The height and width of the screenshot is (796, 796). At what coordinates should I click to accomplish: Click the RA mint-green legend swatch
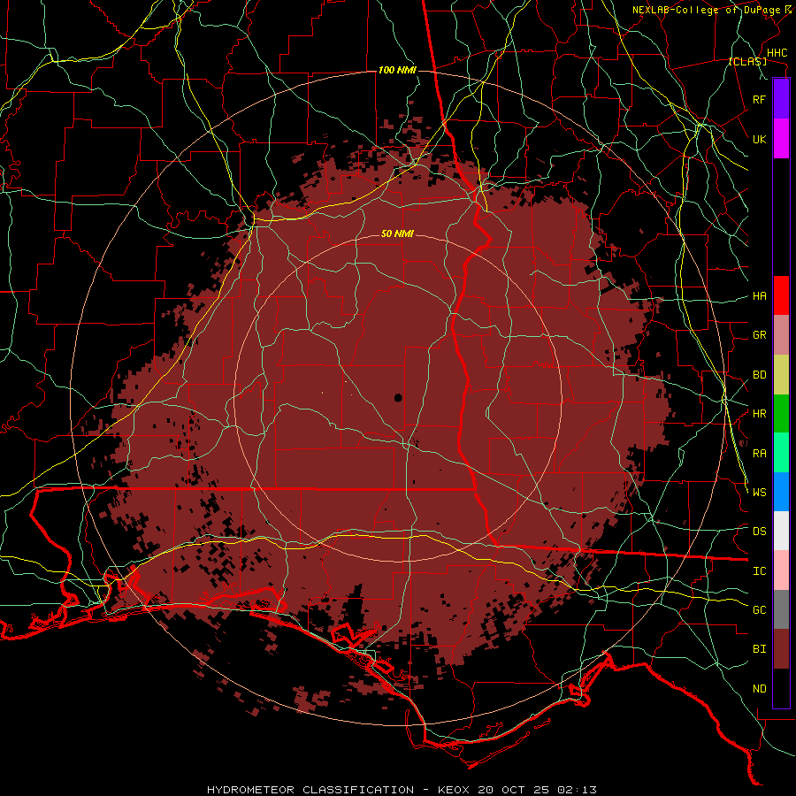[x=781, y=453]
